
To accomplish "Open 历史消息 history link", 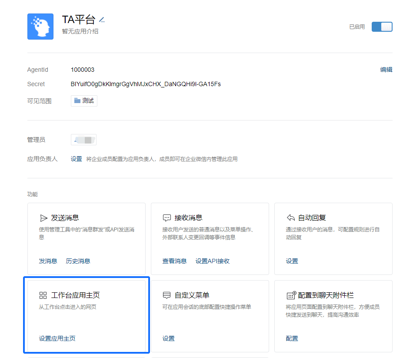I will coord(78,261).
